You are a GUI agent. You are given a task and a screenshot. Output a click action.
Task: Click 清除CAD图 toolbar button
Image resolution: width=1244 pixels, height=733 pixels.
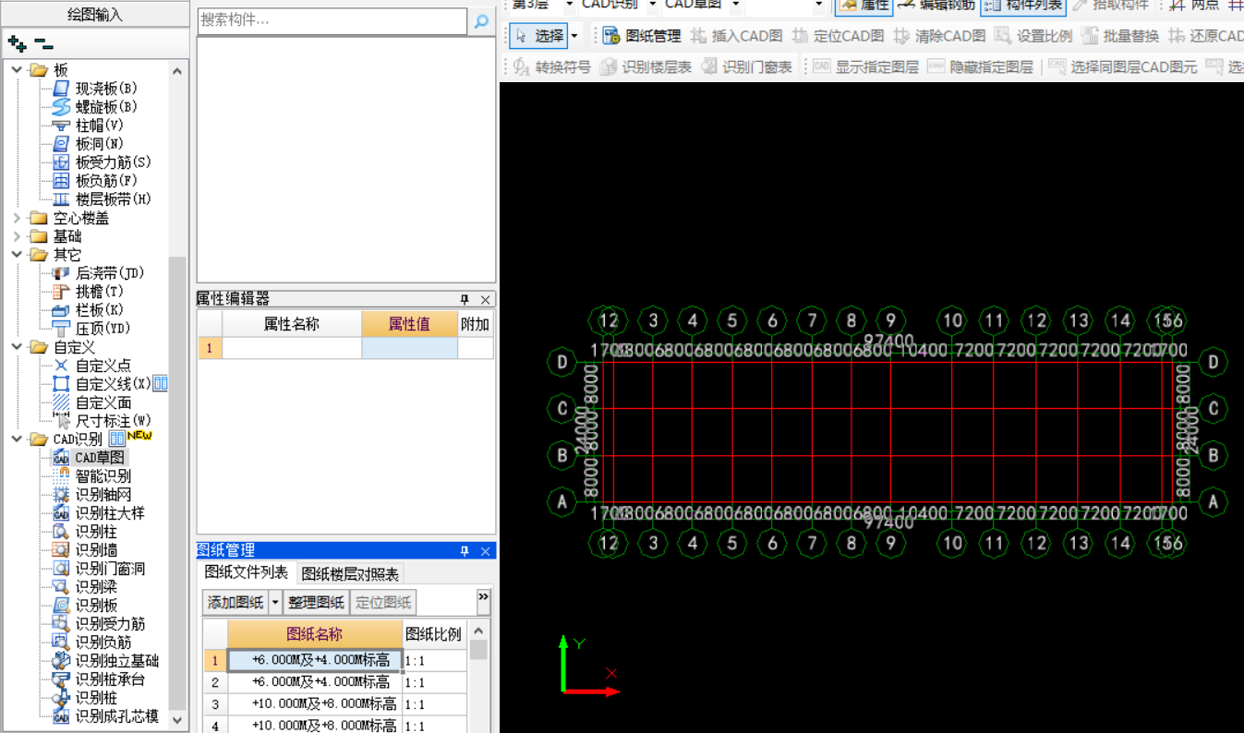tap(940, 36)
